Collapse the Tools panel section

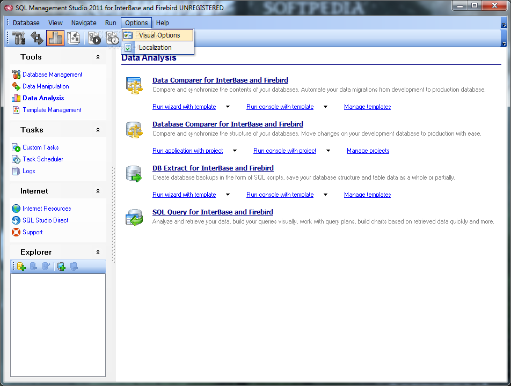coord(98,57)
